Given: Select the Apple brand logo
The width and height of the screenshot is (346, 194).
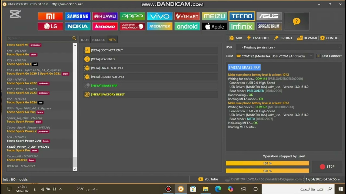Looking at the screenshot, I should [x=214, y=26].
